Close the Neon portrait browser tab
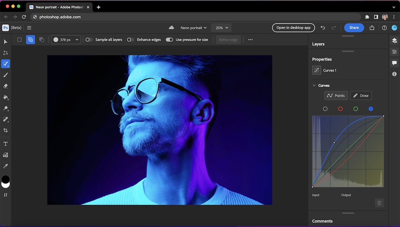 pyautogui.click(x=88, y=7)
